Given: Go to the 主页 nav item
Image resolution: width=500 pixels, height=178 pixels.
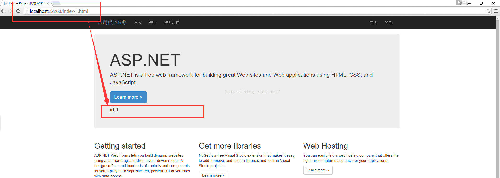Looking at the screenshot, I should pos(138,23).
